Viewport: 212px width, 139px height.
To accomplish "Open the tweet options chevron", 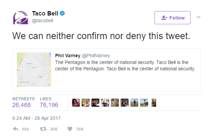I will tap(198, 17).
